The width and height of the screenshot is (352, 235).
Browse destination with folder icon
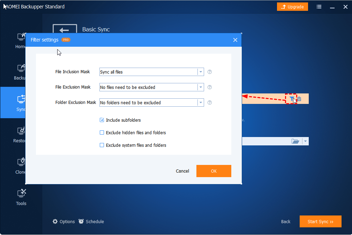[295, 141]
